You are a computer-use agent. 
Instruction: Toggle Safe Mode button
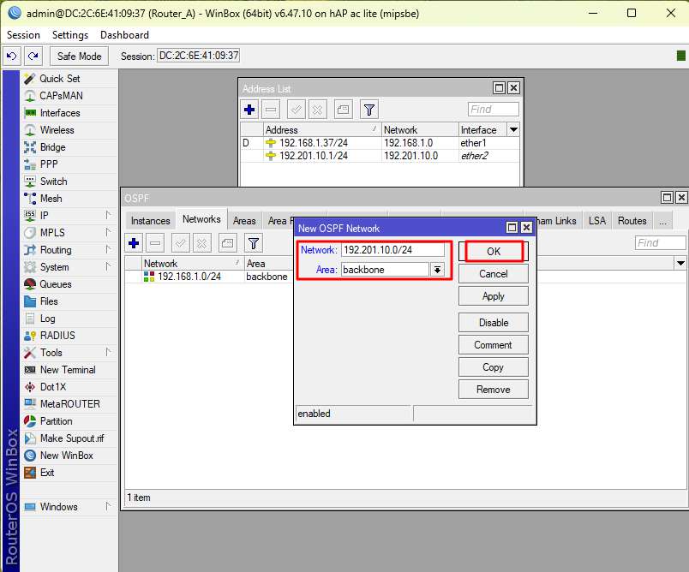point(79,57)
